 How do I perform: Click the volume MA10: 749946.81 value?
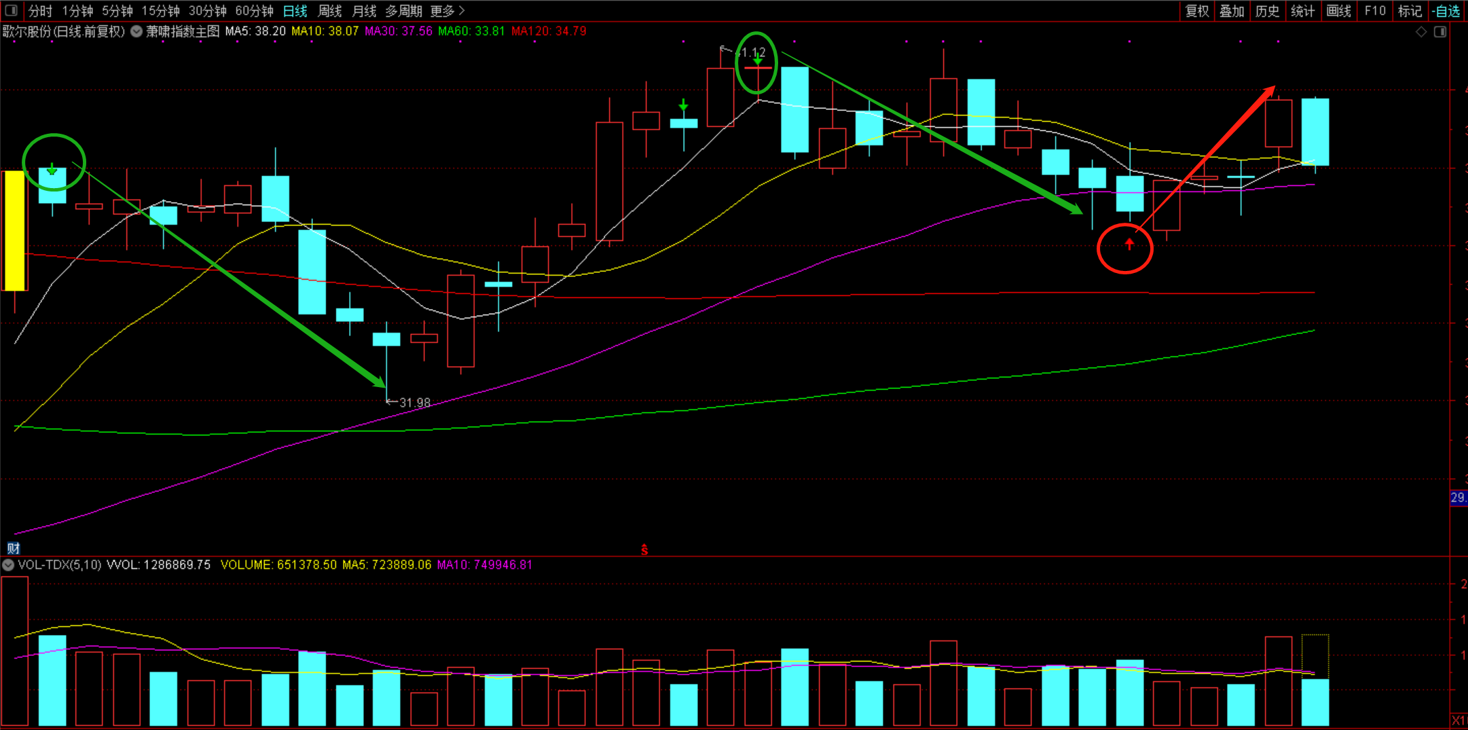pos(485,565)
